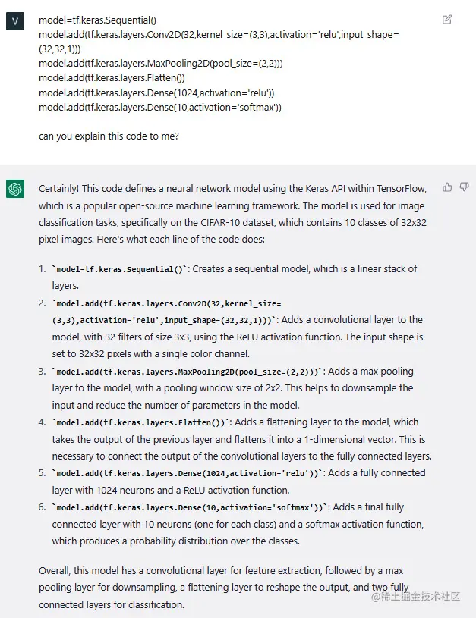The width and height of the screenshot is (476, 618).
Task: Click the user avatar labeled V
Action: tap(15, 21)
